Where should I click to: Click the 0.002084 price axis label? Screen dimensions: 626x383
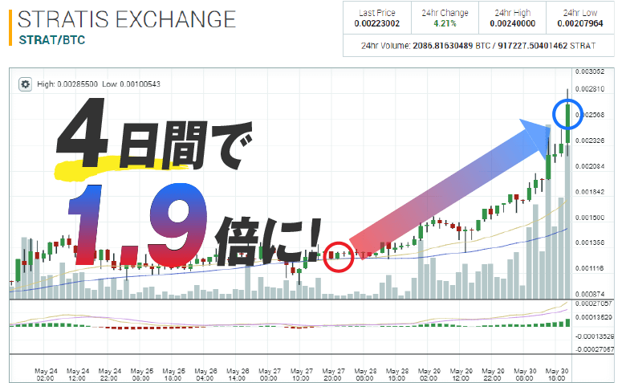(590, 166)
